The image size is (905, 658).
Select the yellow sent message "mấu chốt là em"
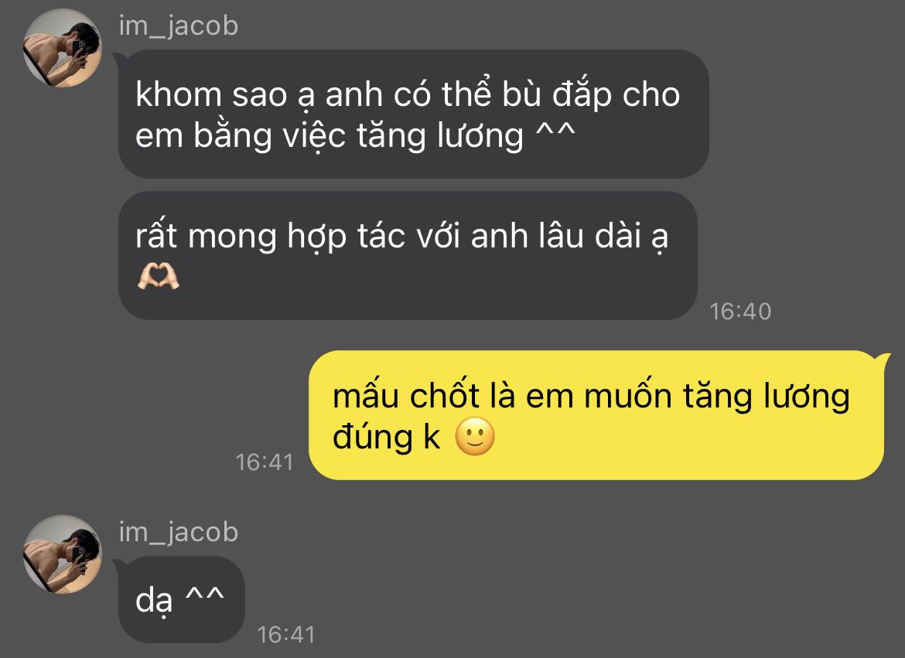tap(597, 415)
